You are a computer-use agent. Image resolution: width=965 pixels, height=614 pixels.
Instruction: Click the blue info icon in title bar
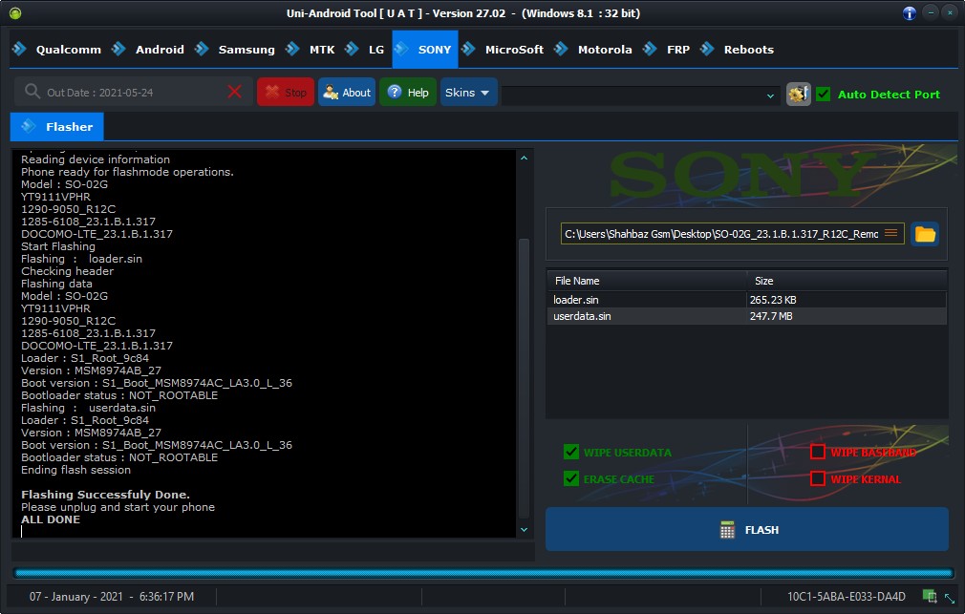909,13
